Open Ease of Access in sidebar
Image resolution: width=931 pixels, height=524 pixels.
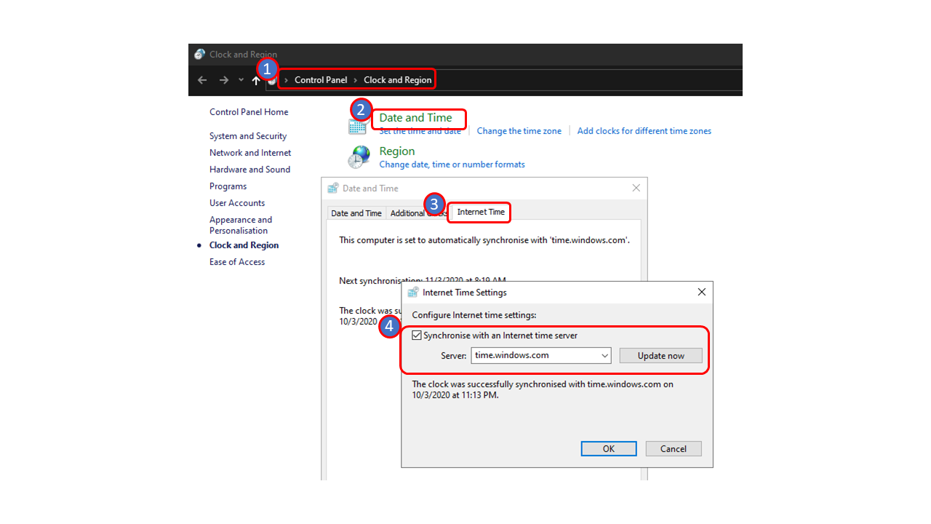pos(237,262)
